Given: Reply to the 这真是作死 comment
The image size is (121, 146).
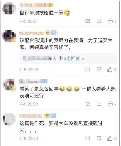Looking at the screenshot, I should click(x=99, y=138).
